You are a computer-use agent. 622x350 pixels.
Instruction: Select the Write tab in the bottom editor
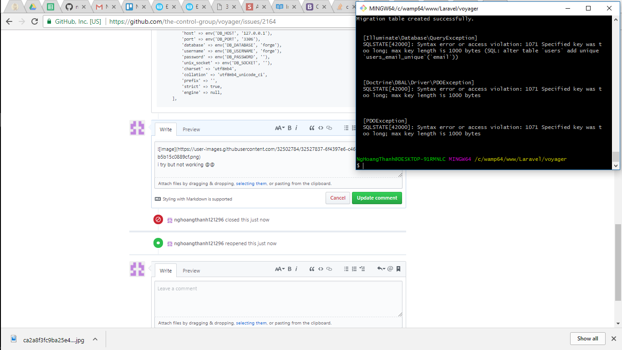tap(165, 270)
